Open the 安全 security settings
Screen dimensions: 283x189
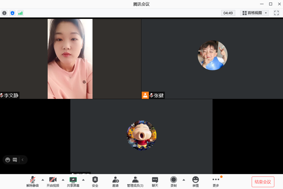[x=95, y=182]
